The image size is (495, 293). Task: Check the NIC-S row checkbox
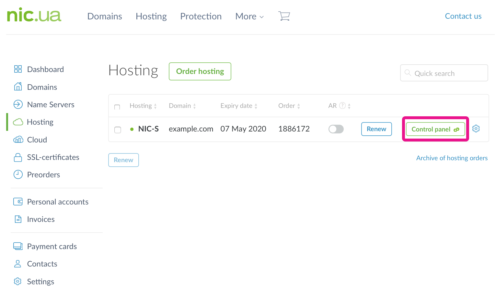(x=118, y=130)
